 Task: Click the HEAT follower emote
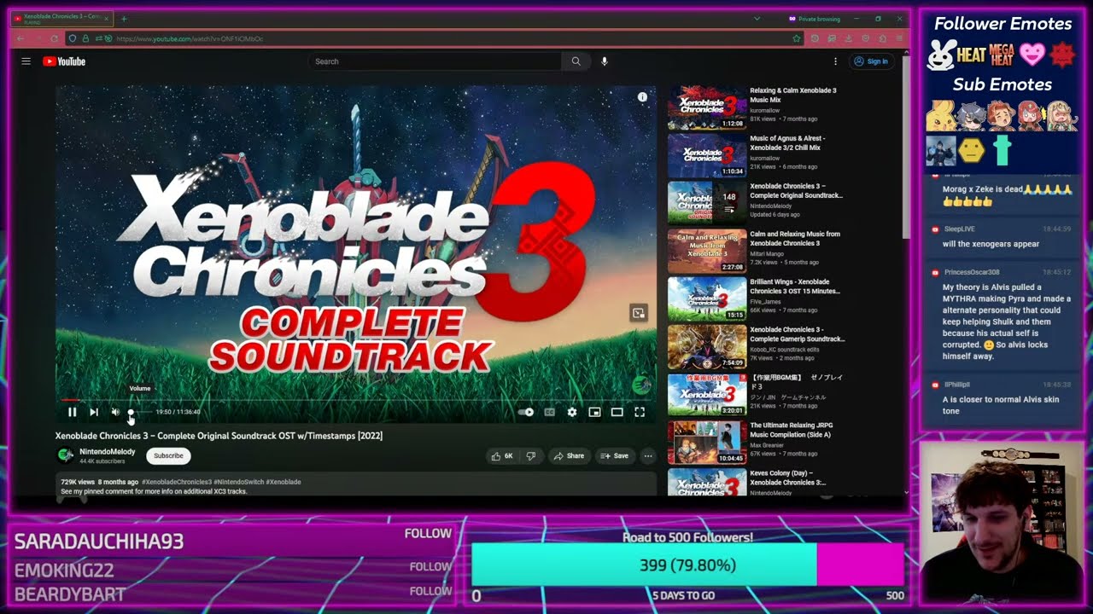[971, 55]
